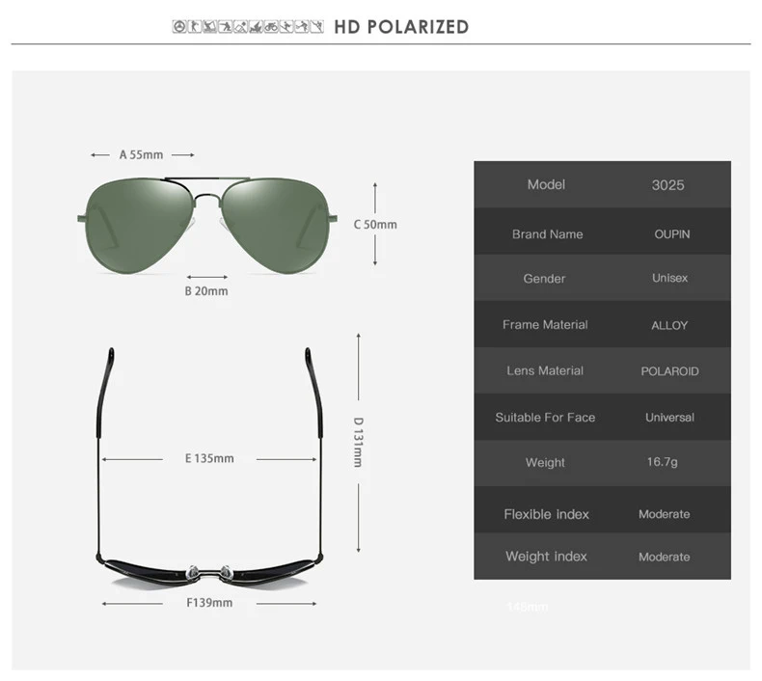Click the lens material value 'POLAROID'

[x=669, y=371]
